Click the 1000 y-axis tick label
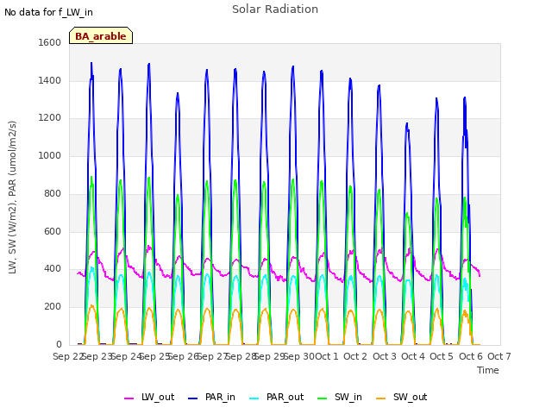This screenshot has width=552, height=414. coord(50,155)
